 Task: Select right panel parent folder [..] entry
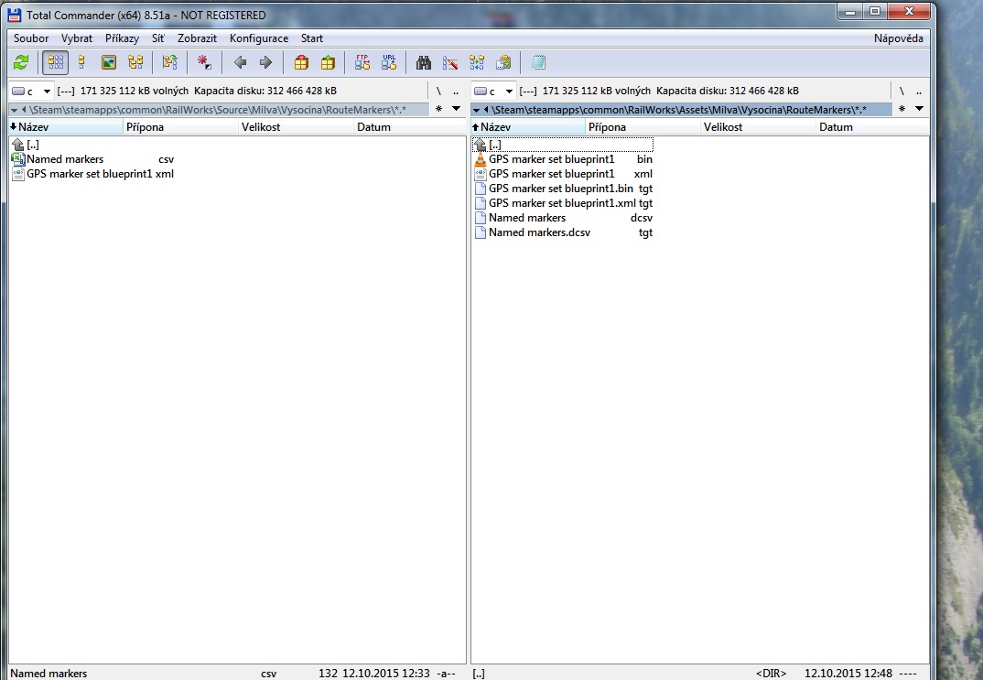click(x=563, y=145)
